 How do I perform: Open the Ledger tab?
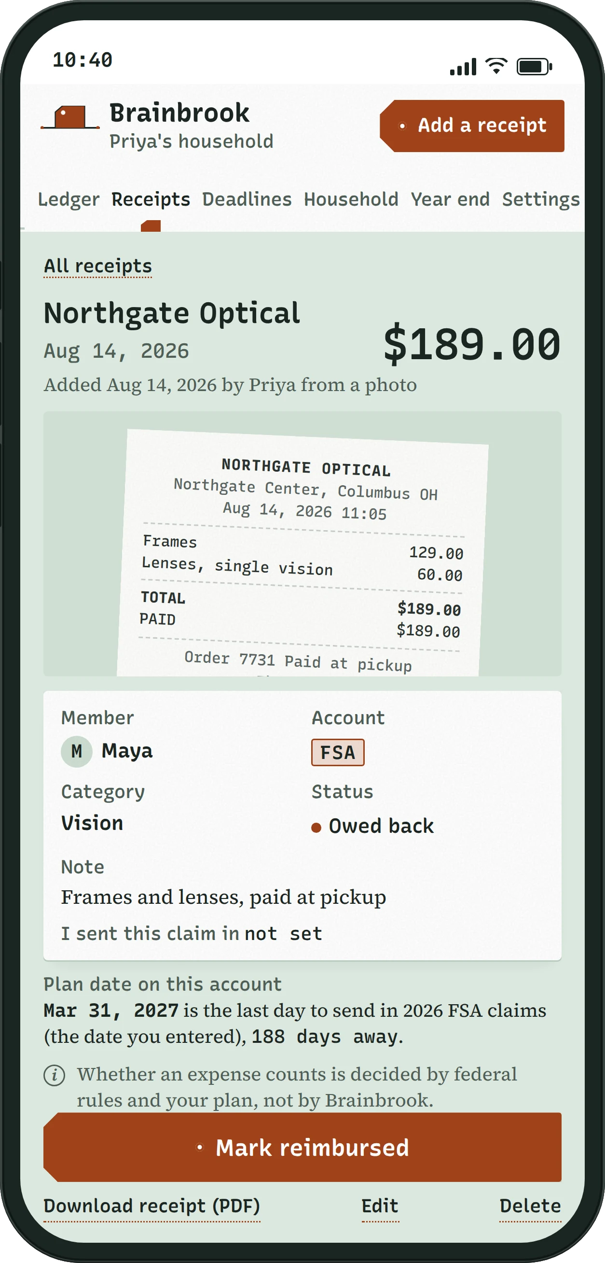[69, 199]
